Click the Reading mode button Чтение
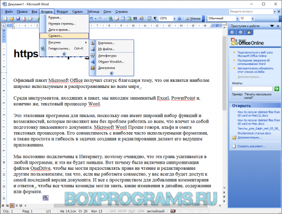The width and height of the screenshot is (282, 214). [x=193, y=18]
